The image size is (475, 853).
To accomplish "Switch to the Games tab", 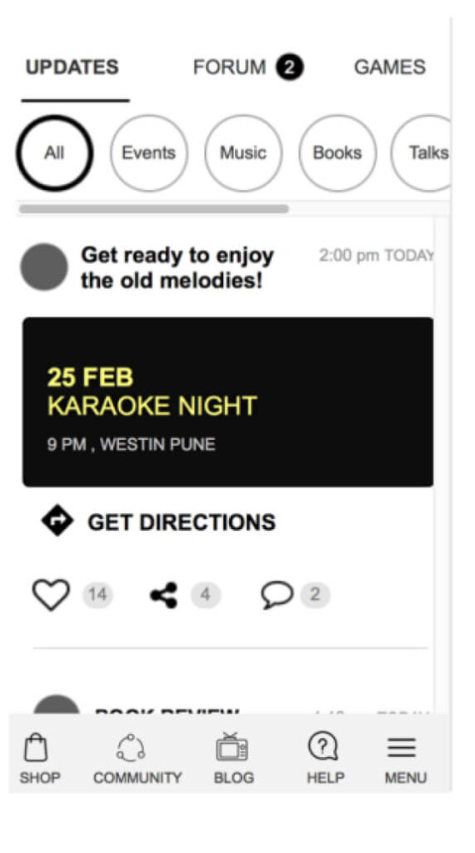I will [389, 67].
